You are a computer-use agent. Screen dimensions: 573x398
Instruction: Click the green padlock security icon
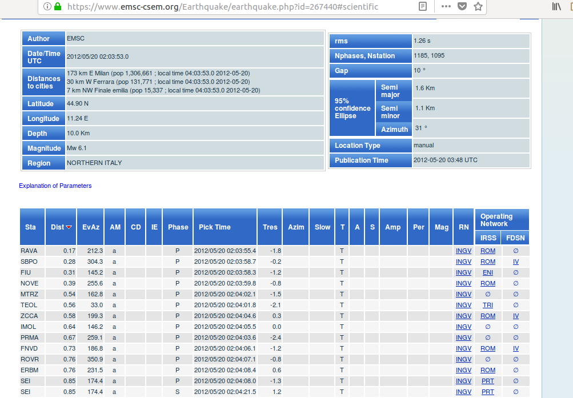coord(58,7)
